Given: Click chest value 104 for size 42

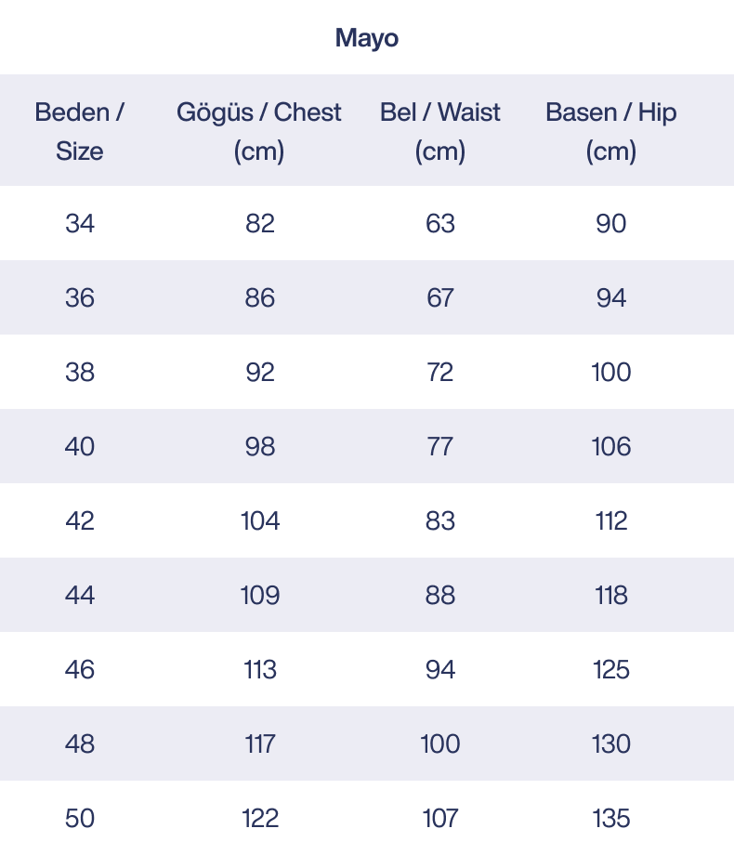Looking at the screenshot, I should [x=260, y=521].
